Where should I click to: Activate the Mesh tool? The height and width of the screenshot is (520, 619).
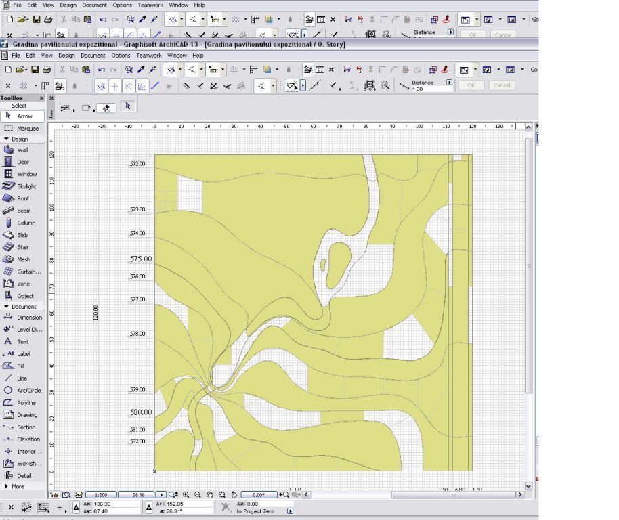(23, 259)
